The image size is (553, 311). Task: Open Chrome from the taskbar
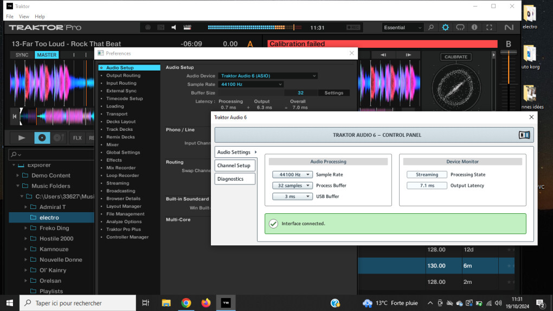(x=186, y=303)
